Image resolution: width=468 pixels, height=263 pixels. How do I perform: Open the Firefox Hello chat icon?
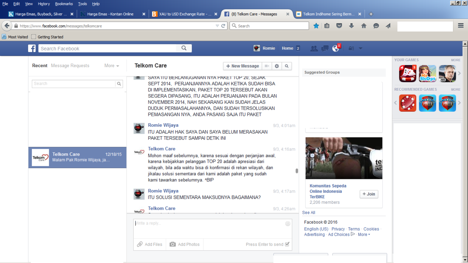(x=376, y=26)
